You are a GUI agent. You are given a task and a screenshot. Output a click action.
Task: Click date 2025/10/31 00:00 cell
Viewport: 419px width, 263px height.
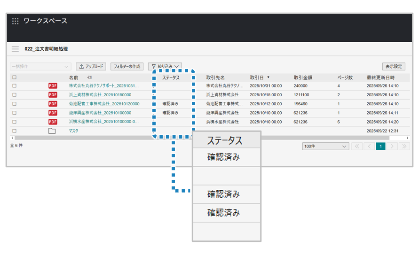tap(266, 85)
